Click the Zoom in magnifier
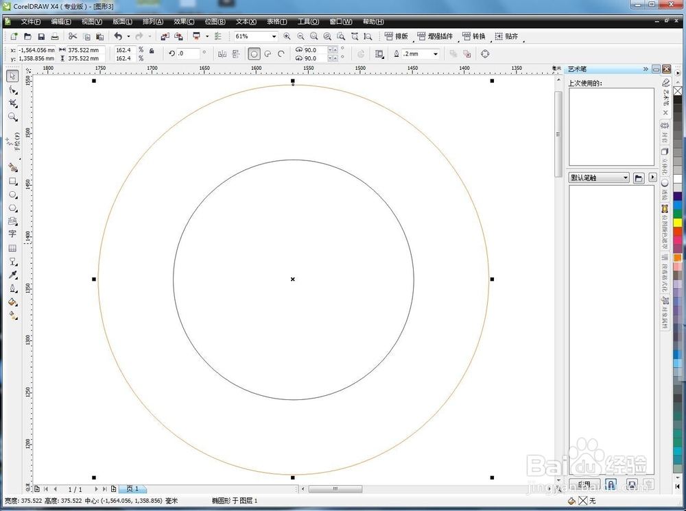Image resolution: width=686 pixels, height=511 pixels. [287, 36]
